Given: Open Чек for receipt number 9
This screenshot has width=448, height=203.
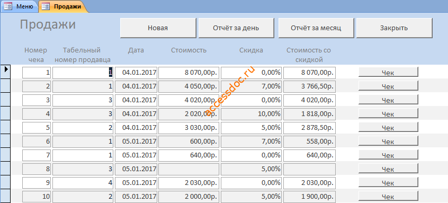Looking at the screenshot, I should pyautogui.click(x=388, y=182).
